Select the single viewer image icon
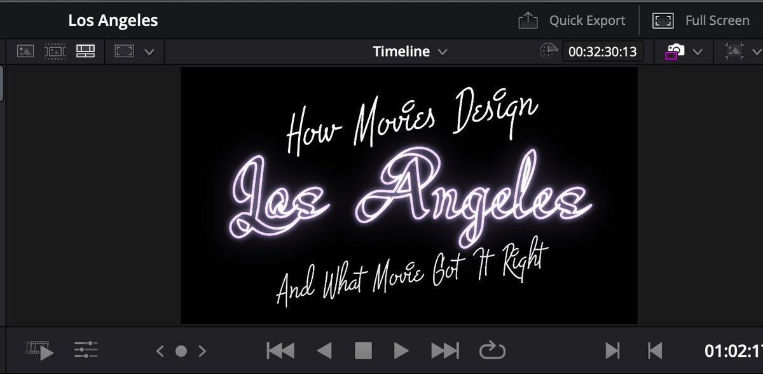 click(25, 52)
